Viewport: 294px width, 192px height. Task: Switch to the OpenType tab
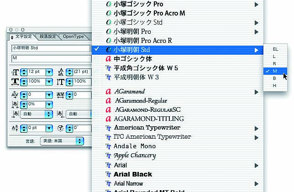coord(73,36)
